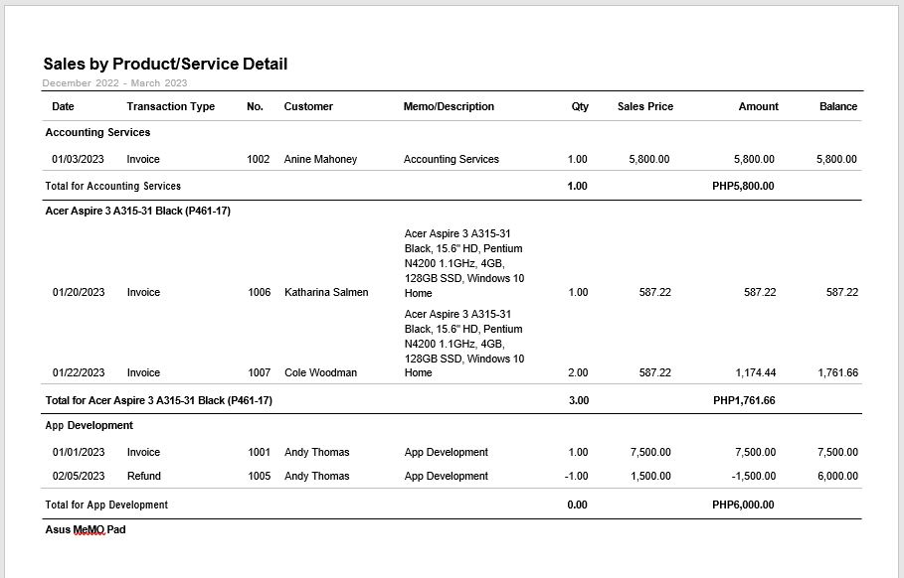Image resolution: width=904 pixels, height=578 pixels.
Task: Click the December 2022 - March 2023 date range
Action: click(x=114, y=82)
